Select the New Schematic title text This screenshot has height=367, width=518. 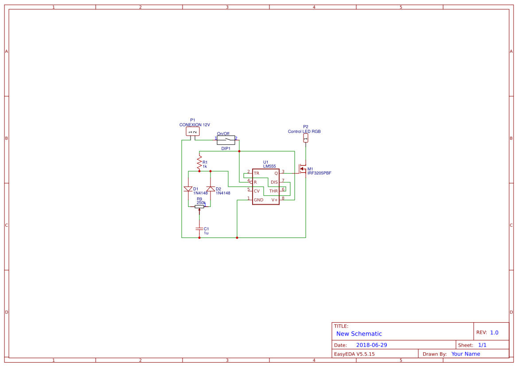pos(359,334)
